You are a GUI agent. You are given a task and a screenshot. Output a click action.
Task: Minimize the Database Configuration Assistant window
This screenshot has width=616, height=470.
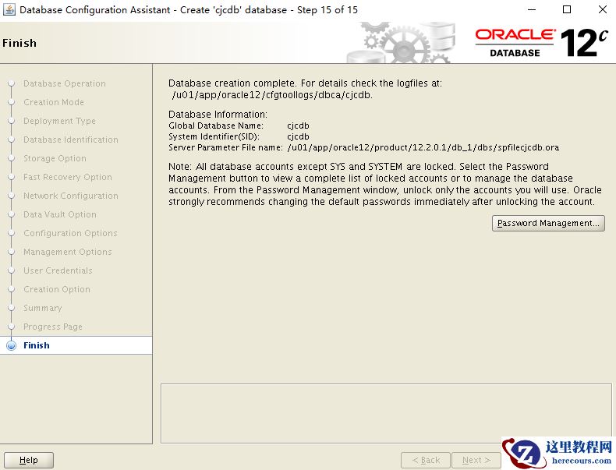coord(532,10)
